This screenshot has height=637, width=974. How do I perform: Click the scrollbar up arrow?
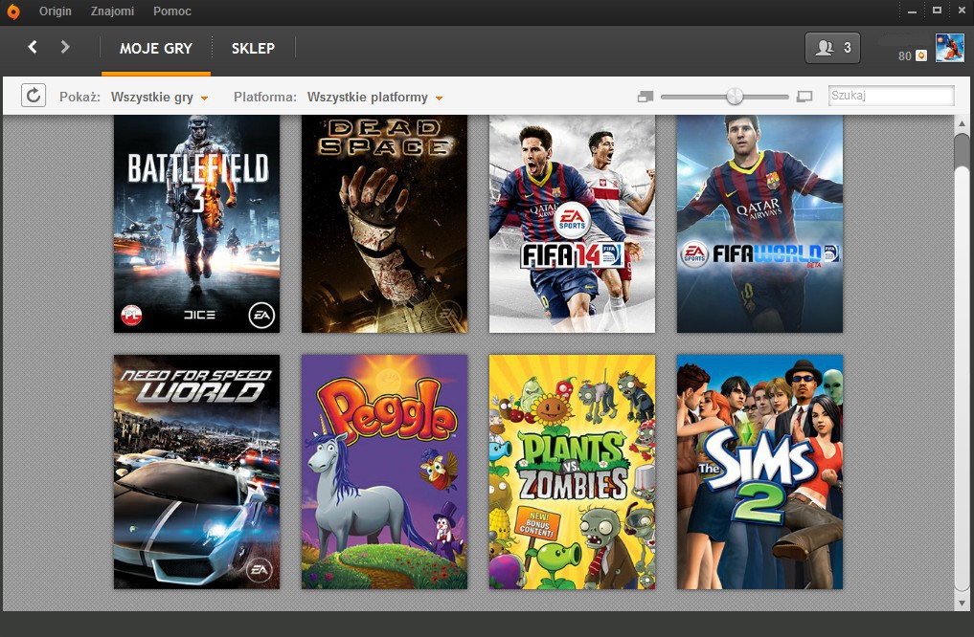coord(962,123)
